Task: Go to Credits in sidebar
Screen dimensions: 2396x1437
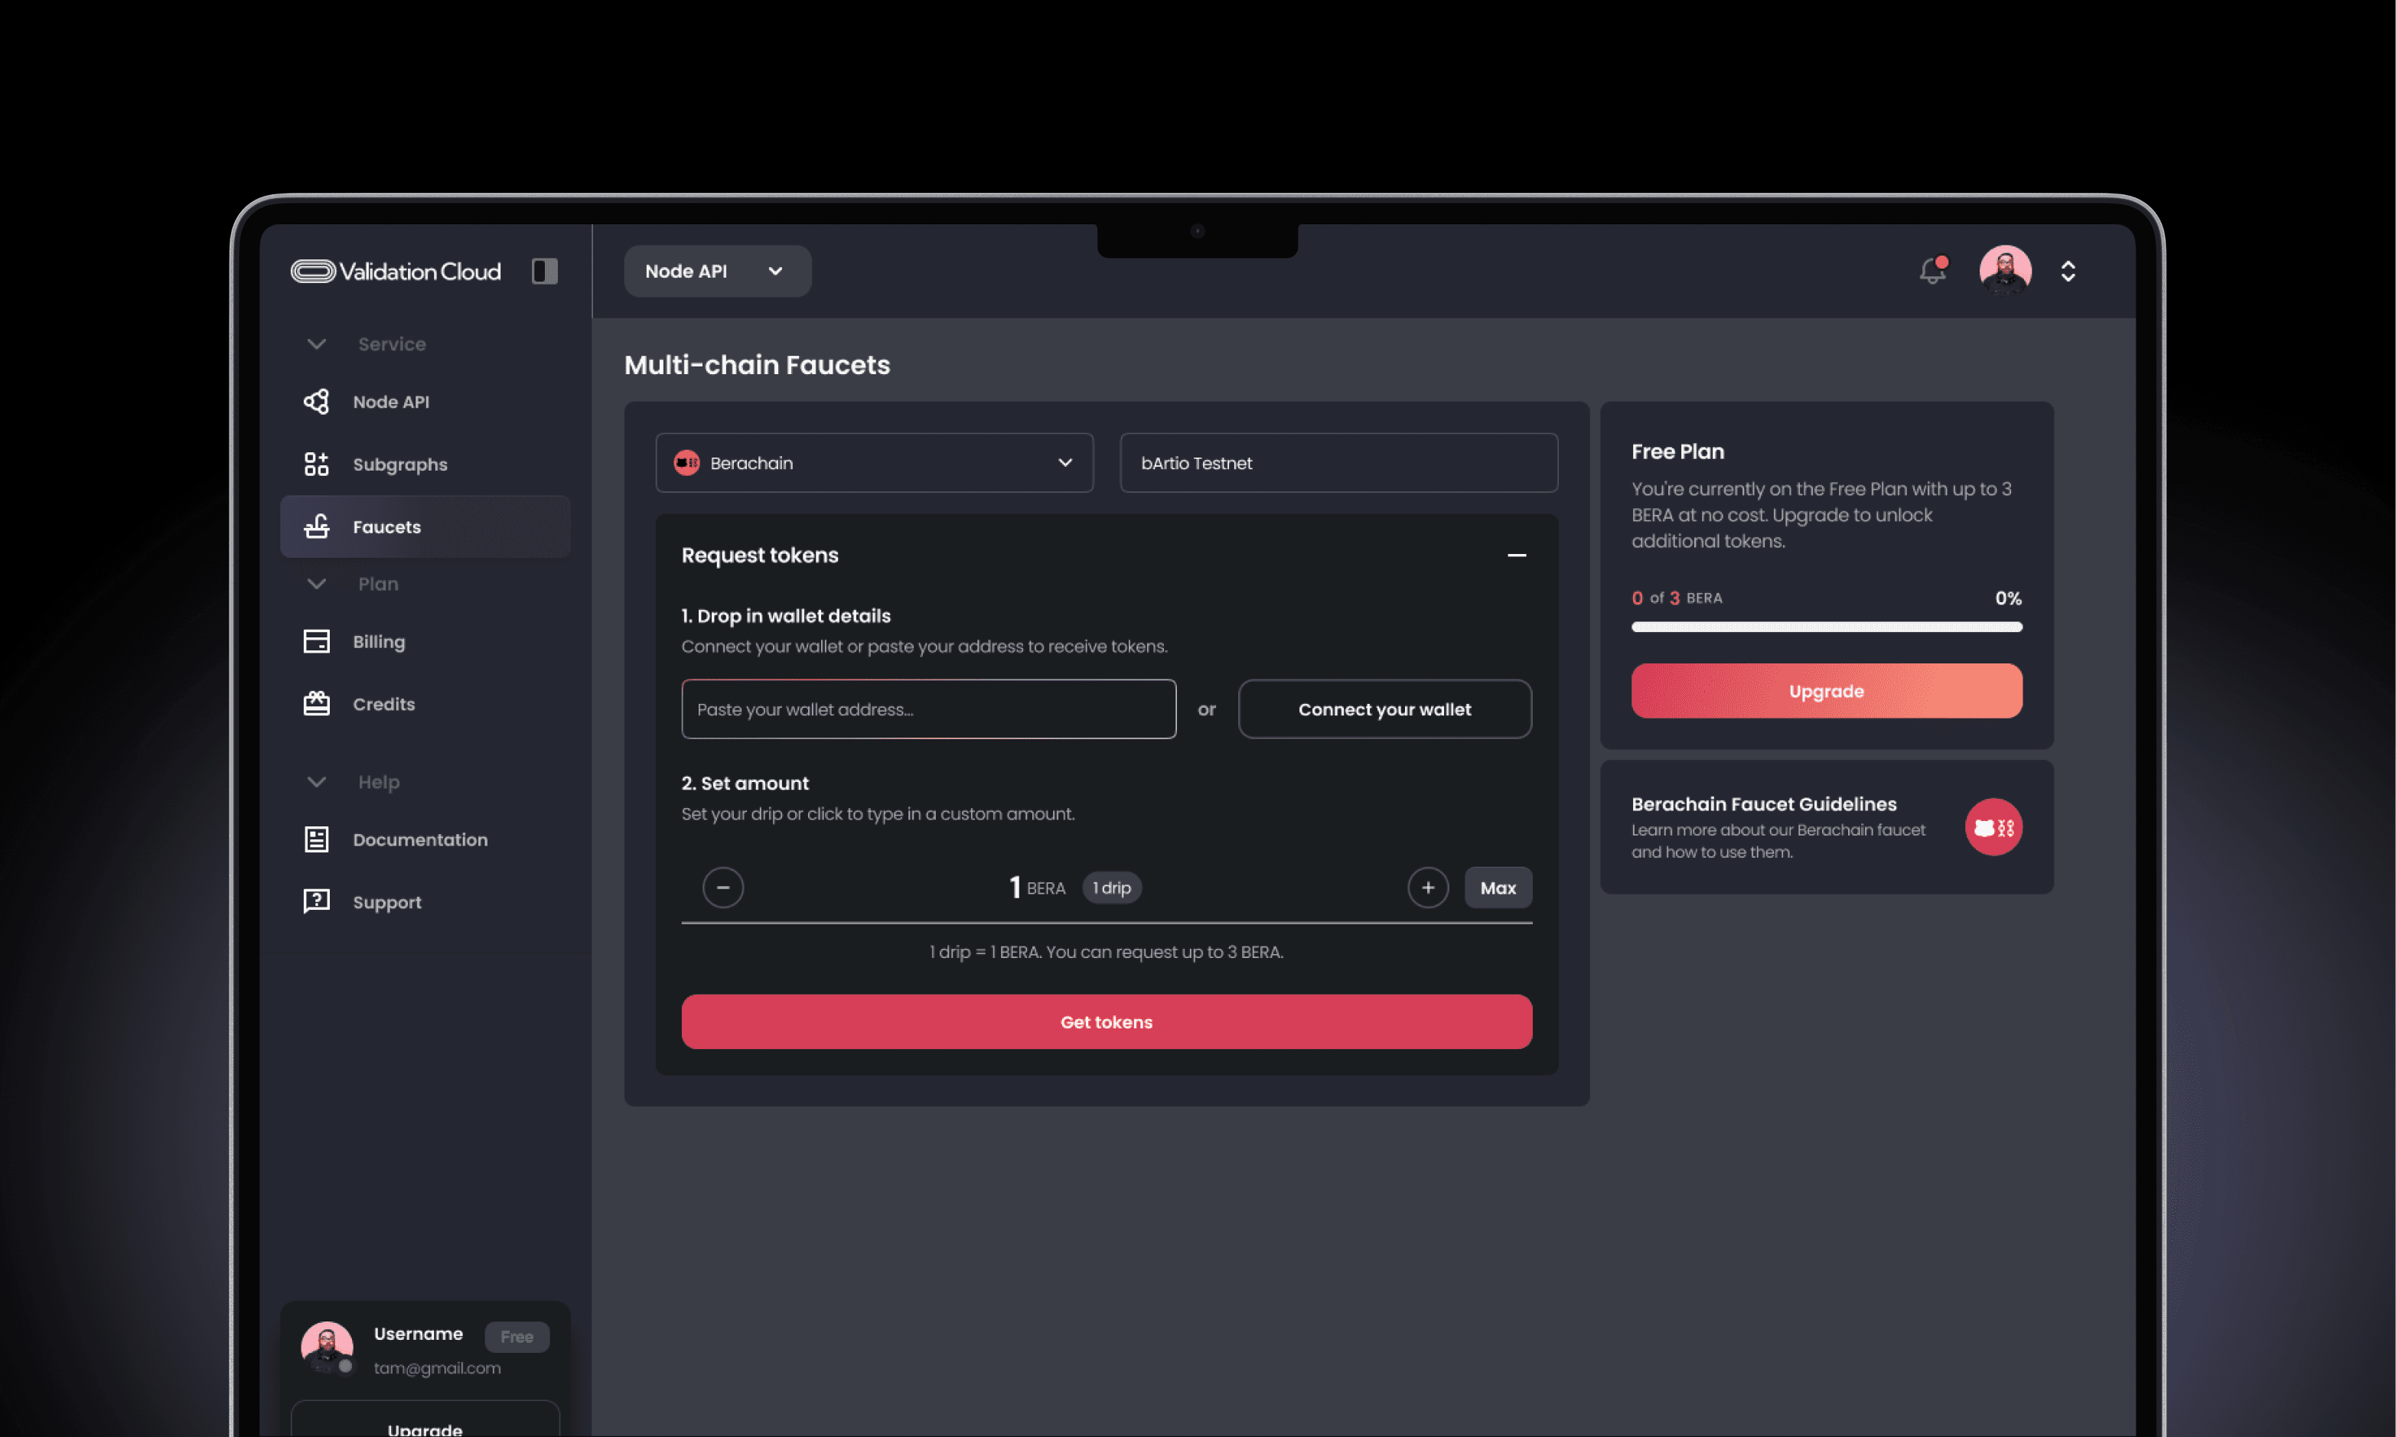Action: pos(383,704)
